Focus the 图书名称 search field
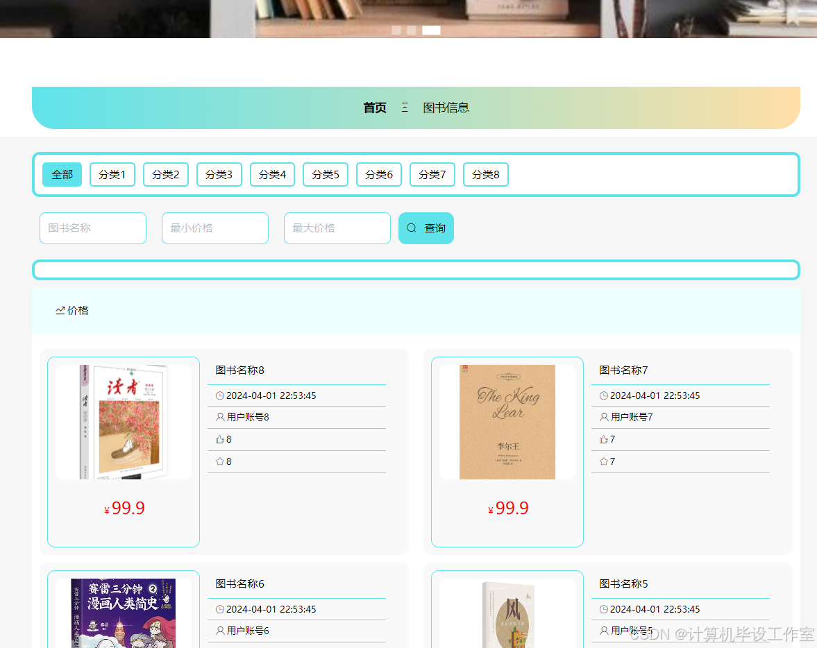This screenshot has height=648, width=817. point(93,228)
